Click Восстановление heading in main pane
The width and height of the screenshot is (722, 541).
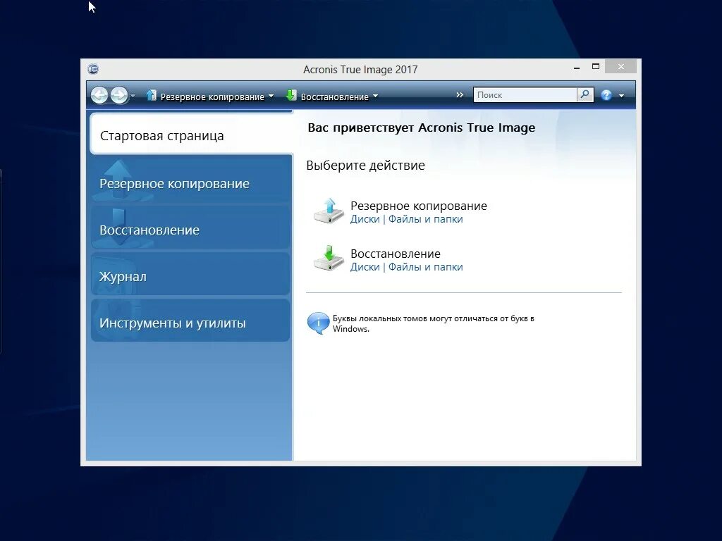pos(396,254)
